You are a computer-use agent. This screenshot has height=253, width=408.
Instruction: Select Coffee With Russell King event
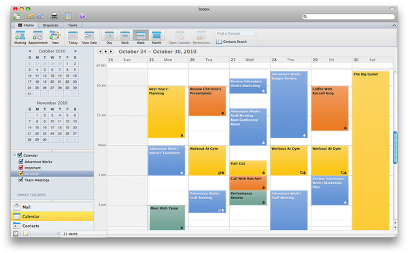[330, 108]
